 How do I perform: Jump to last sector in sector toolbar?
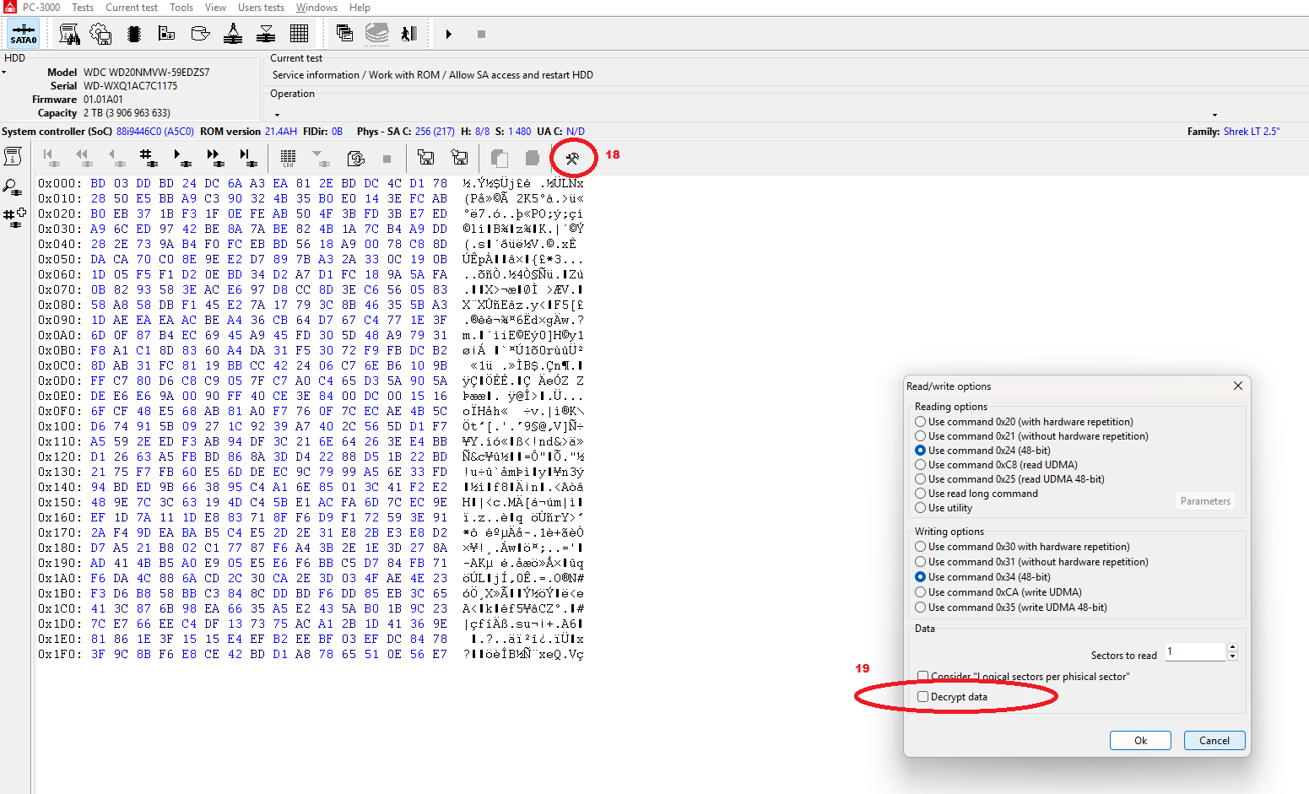[x=246, y=157]
